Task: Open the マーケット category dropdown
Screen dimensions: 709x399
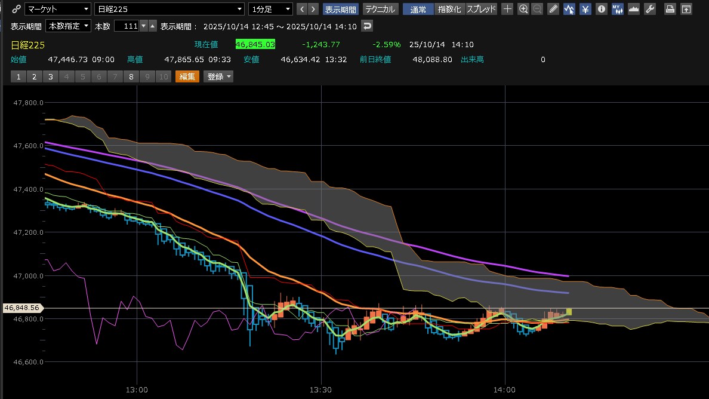Action: (x=58, y=9)
